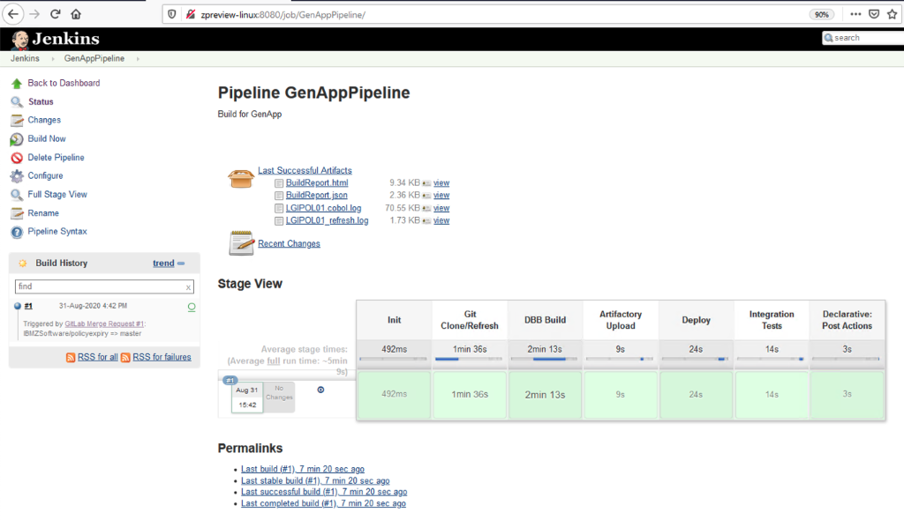Click the browser back arrow
Screen dimensions: 904x520
pos(12,14)
